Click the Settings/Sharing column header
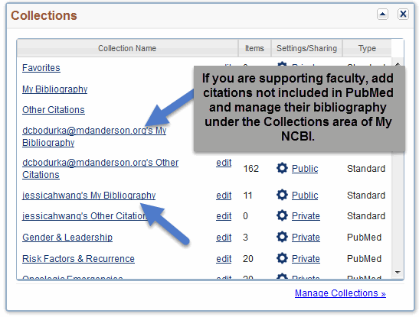This screenshot has height=317, width=419. (306, 48)
